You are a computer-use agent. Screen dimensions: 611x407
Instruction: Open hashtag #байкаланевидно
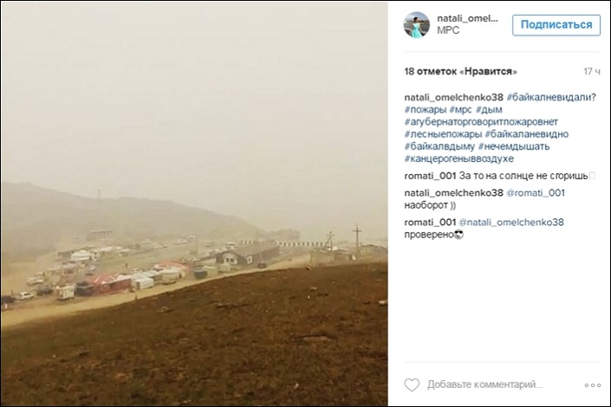click(x=527, y=134)
